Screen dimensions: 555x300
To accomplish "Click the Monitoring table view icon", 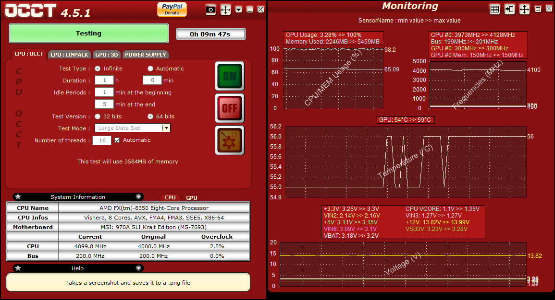I will (495, 10).
